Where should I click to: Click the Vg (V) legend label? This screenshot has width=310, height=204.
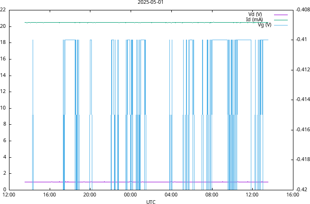coord(265,25)
